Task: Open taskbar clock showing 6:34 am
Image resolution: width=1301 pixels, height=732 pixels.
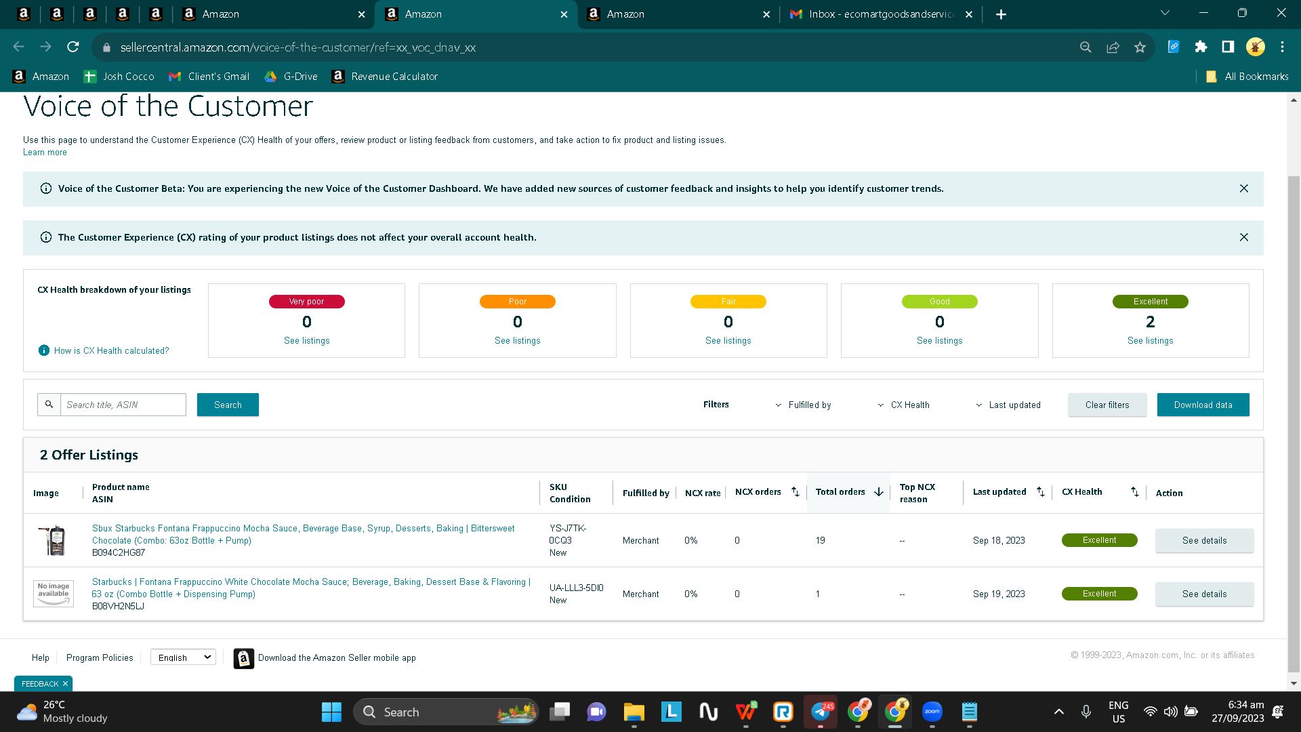Action: click(x=1238, y=712)
